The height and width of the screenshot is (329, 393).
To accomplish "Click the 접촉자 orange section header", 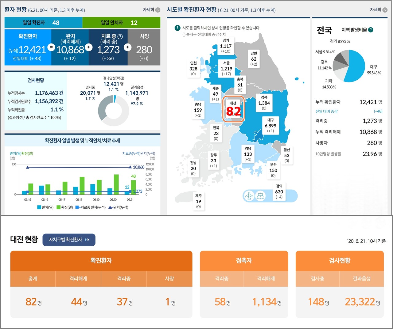I will [x=244, y=261].
